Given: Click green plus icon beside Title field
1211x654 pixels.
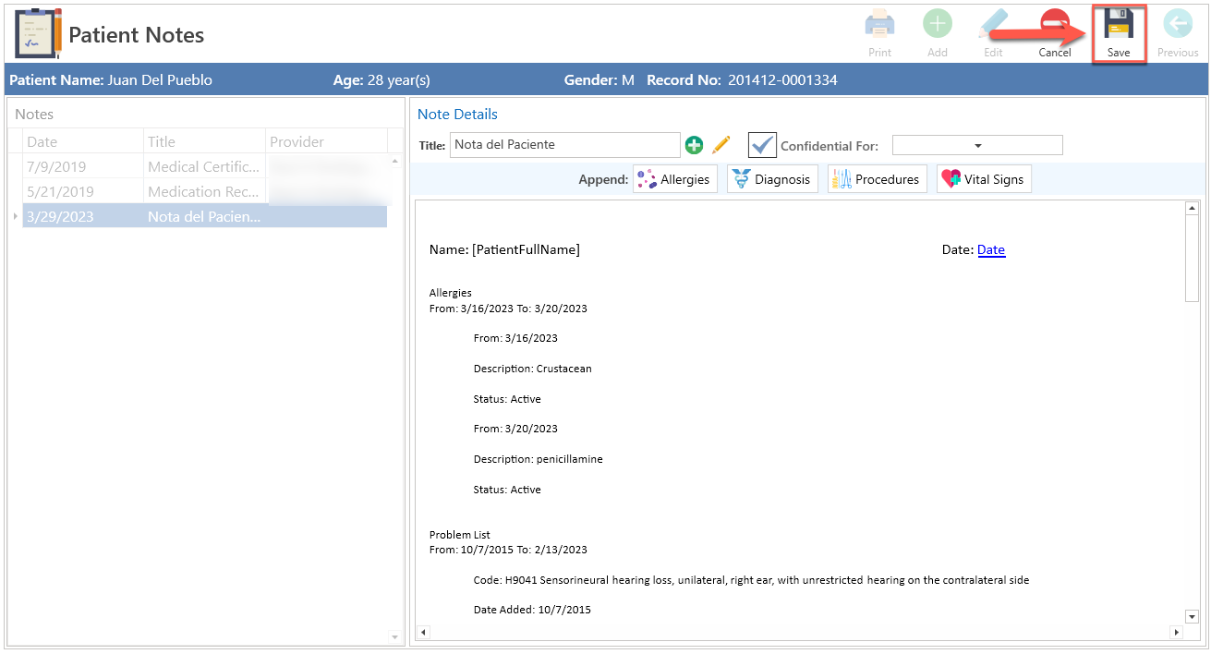Looking at the screenshot, I should coord(694,145).
